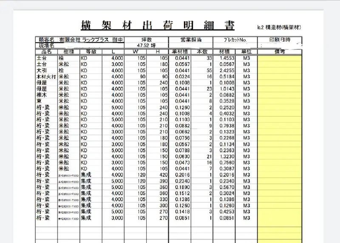The image size is (340, 243).
Task: Click the 材積 value 1.4553
Action: pyautogui.click(x=227, y=58)
